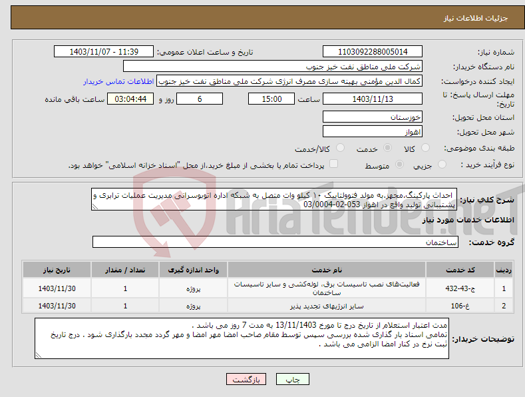525x397 pixels.
Task: Toggle the اسناد خزانه اسلامی payment checkbox
Action: pyautogui.click(x=333, y=164)
